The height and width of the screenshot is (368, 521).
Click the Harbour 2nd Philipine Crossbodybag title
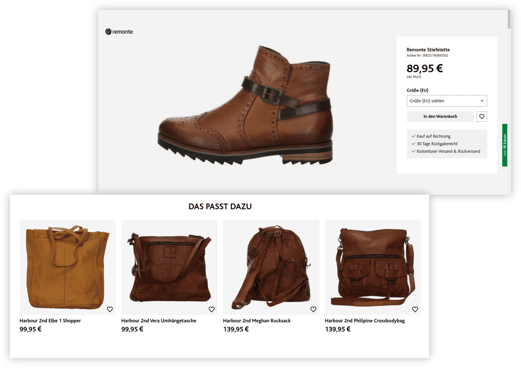click(365, 321)
